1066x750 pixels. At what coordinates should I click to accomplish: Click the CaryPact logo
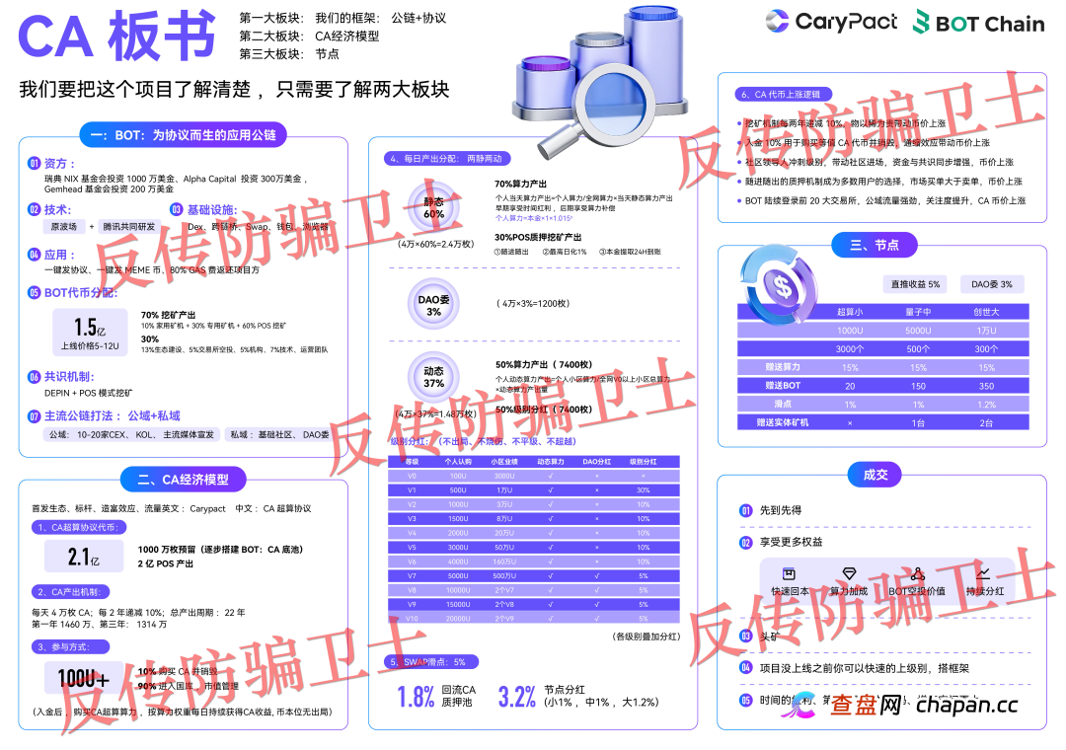click(831, 22)
